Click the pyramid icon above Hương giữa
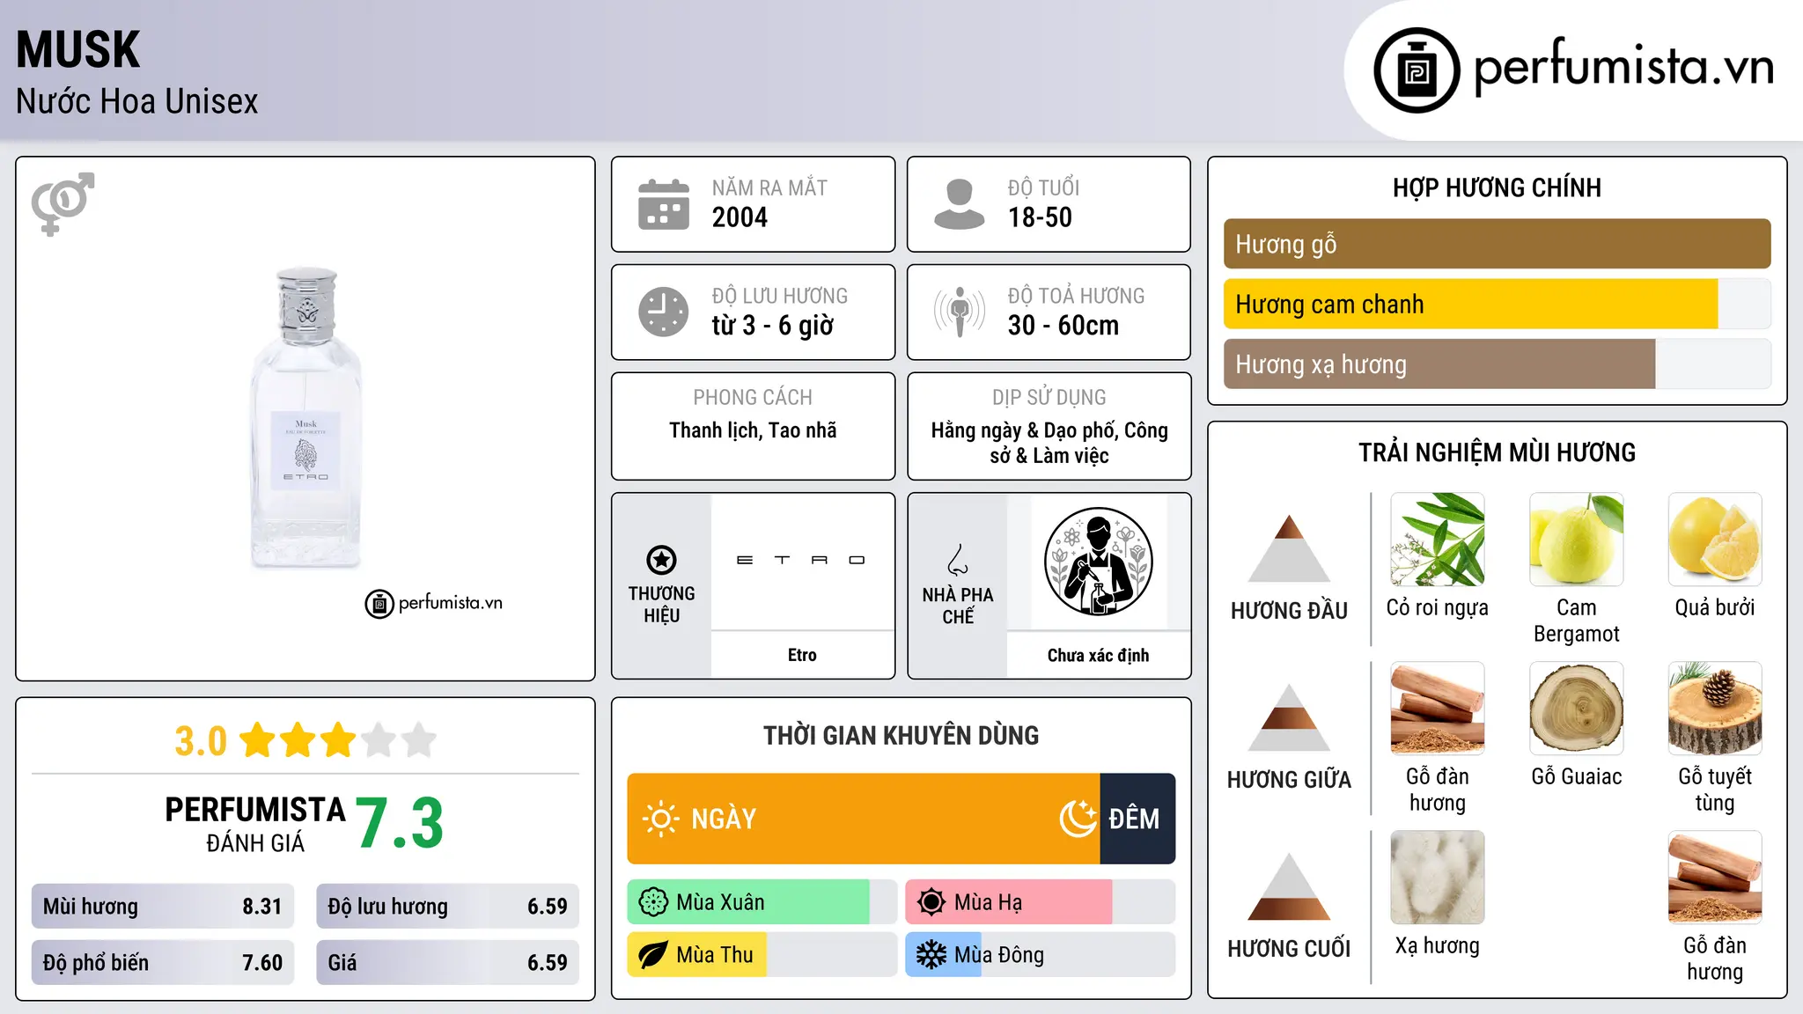Screen dimensions: 1803x1014 (x=1289, y=717)
